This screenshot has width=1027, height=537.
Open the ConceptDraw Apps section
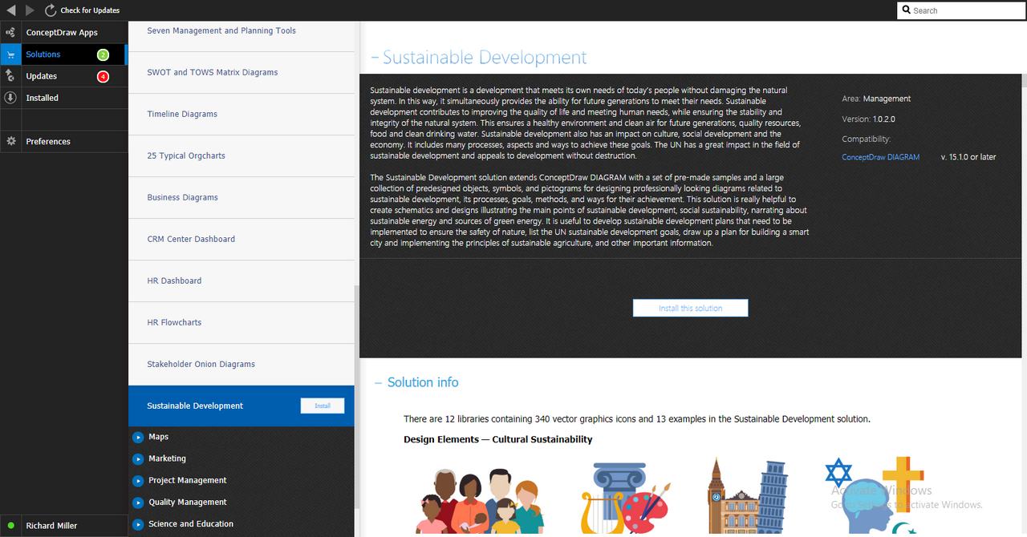point(63,33)
